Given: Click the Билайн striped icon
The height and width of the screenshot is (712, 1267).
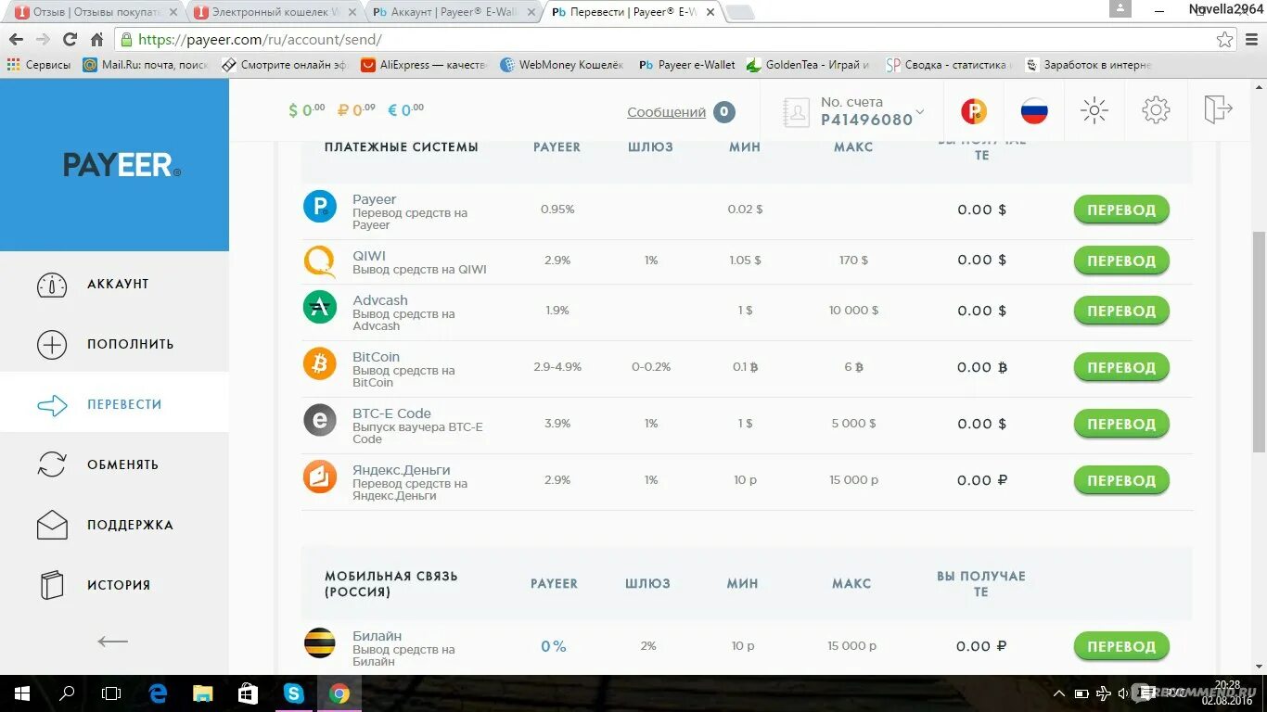Looking at the screenshot, I should tap(320, 642).
